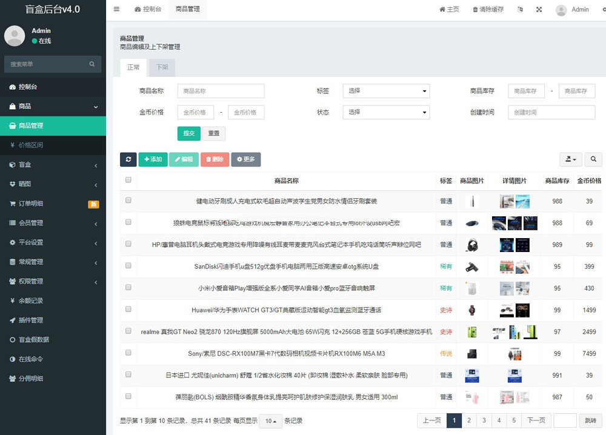This screenshot has width=606, height=435.
Task: Open the export dropdown button
Action: (x=570, y=159)
